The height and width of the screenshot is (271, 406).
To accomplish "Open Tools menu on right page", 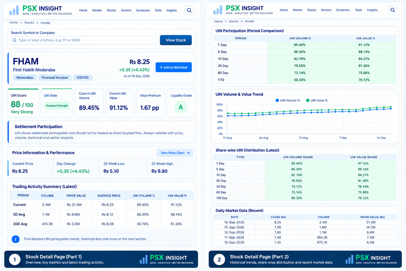I will point(358,10).
